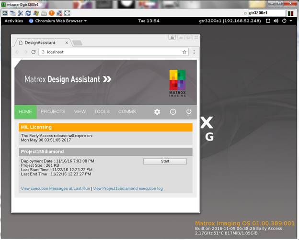Switch to the VIEW tab
The width and height of the screenshot is (299, 240).
pyautogui.click(x=80, y=111)
